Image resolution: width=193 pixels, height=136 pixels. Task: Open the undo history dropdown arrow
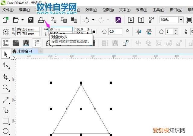[93, 20]
